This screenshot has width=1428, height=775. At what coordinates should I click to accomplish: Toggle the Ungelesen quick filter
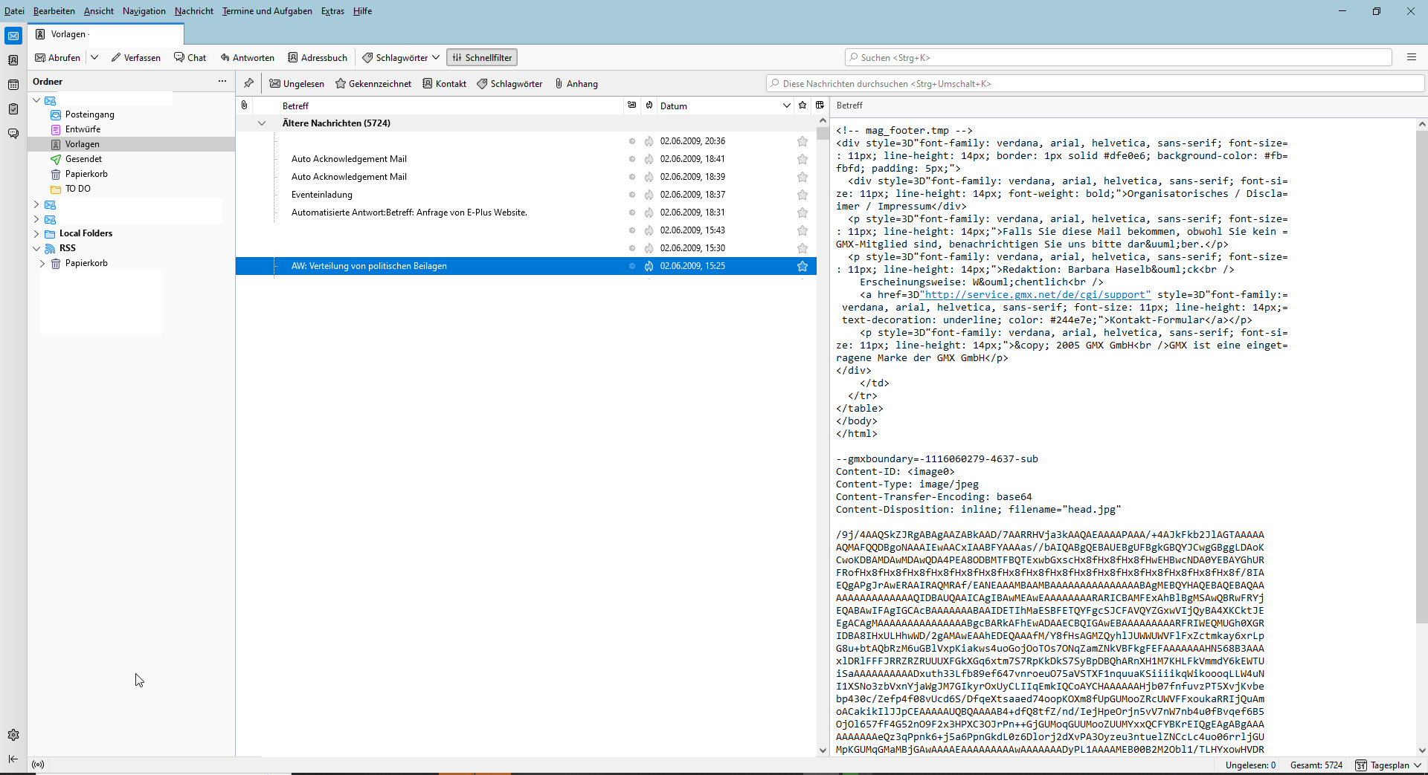tap(297, 84)
